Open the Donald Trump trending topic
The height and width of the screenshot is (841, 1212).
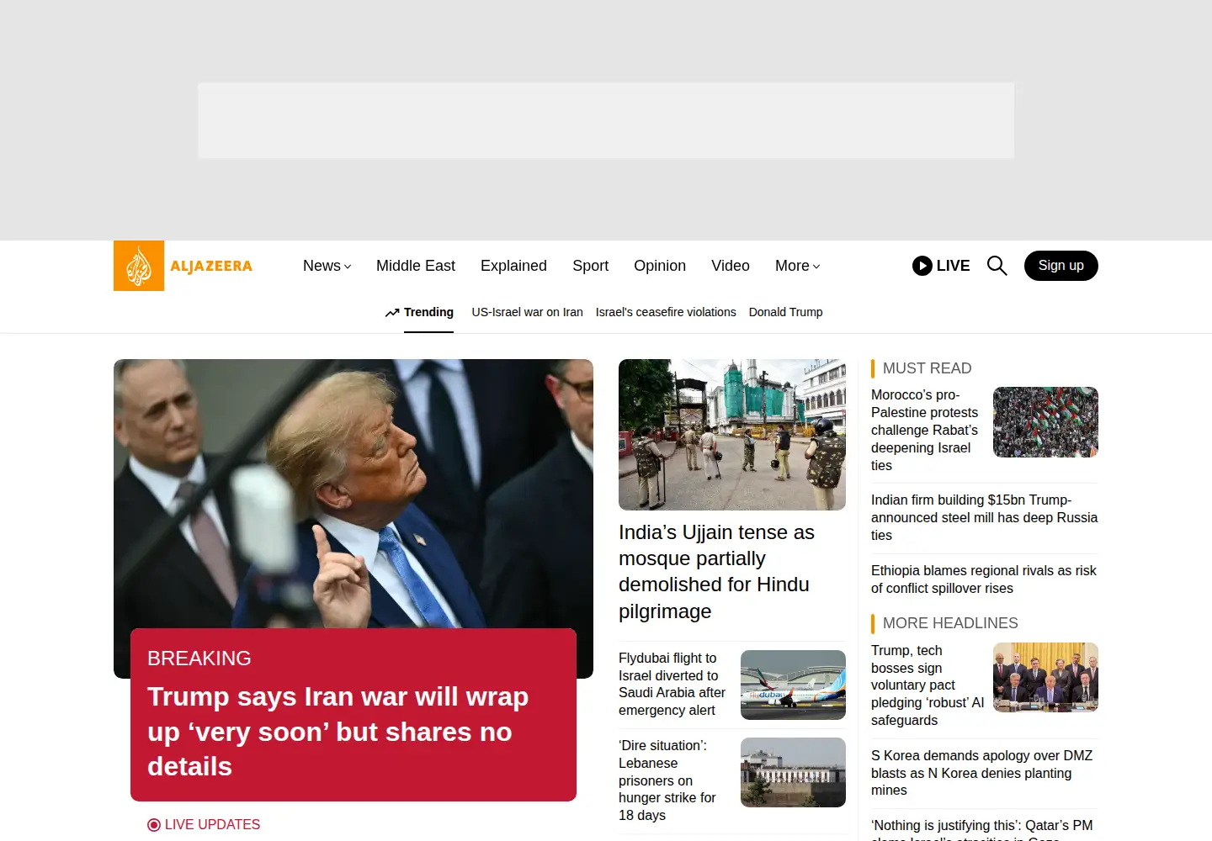click(x=786, y=312)
